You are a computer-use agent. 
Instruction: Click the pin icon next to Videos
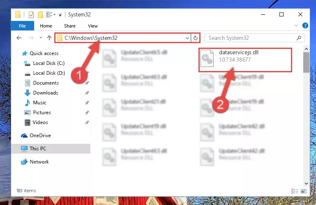pos(87,122)
